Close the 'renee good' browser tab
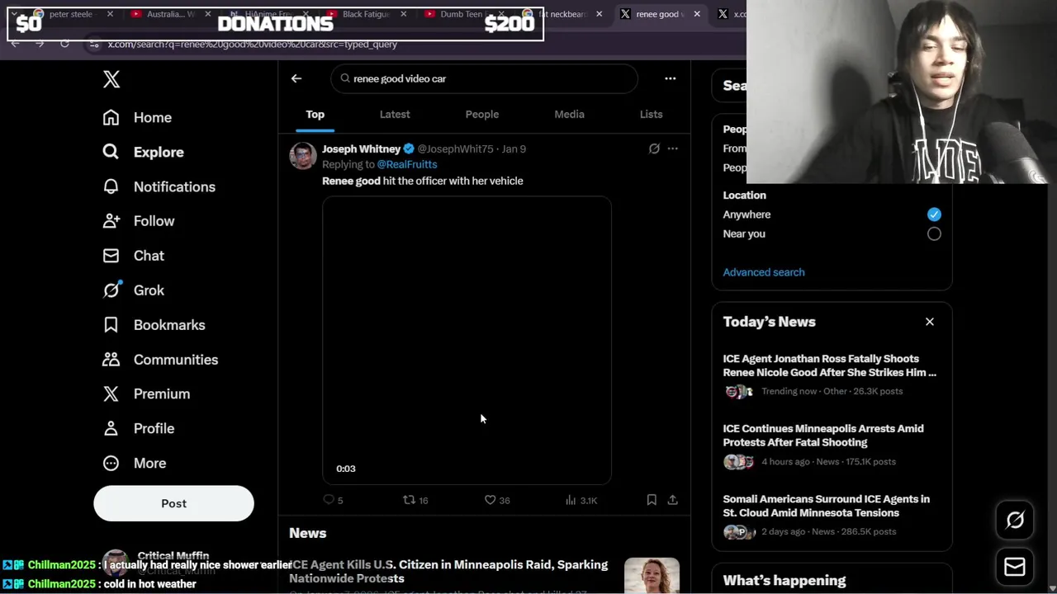Image resolution: width=1057 pixels, height=594 pixels. click(x=697, y=14)
